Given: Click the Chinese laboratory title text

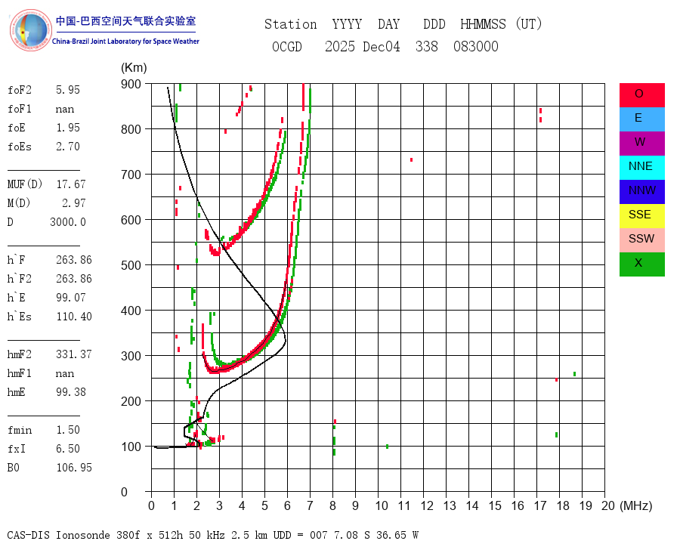Looking at the screenshot, I should [x=125, y=21].
